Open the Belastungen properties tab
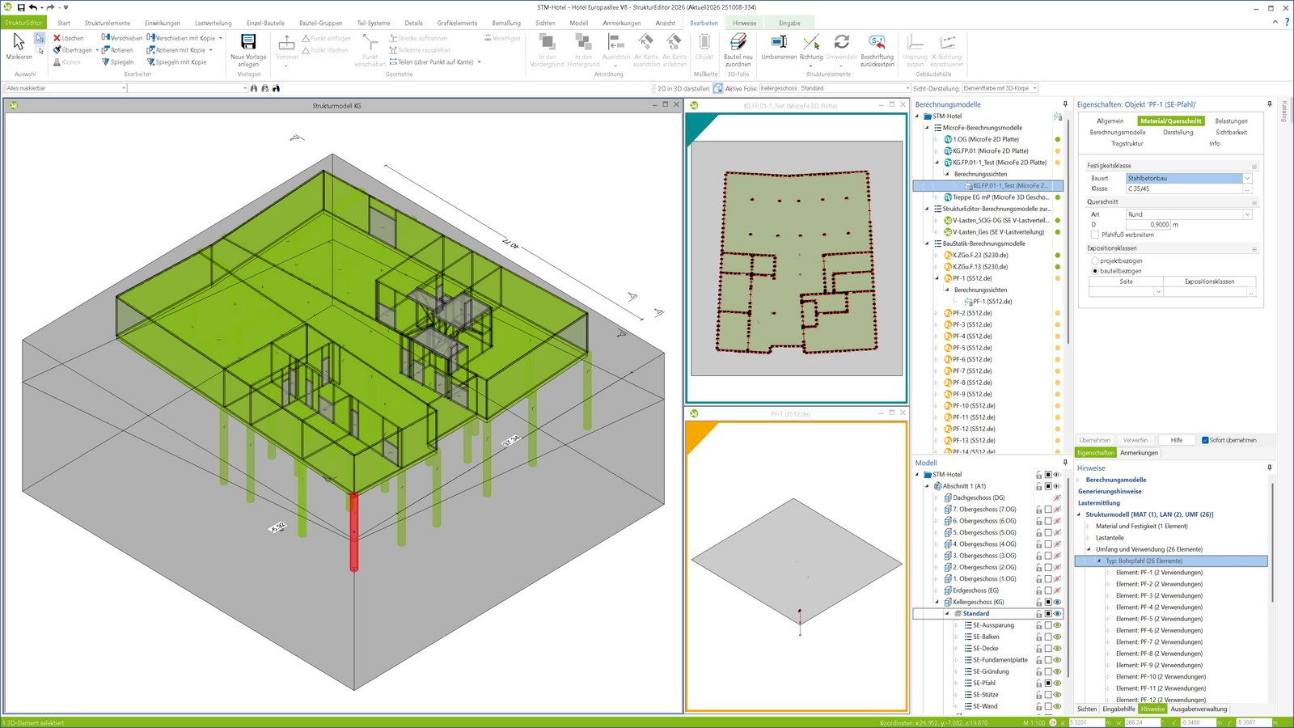1294x728 pixels. pyautogui.click(x=1231, y=121)
